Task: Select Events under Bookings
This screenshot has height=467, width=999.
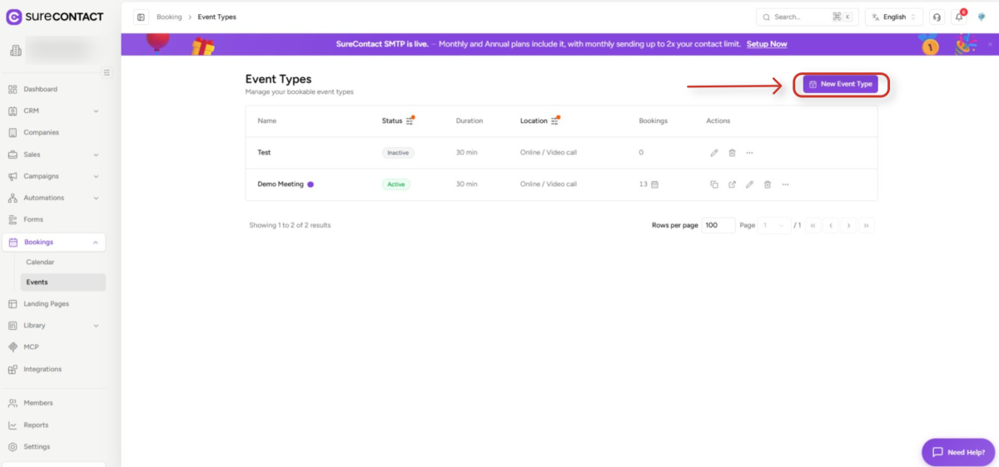Action: point(62,283)
